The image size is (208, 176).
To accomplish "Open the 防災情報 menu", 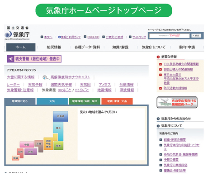I will 54,47.
